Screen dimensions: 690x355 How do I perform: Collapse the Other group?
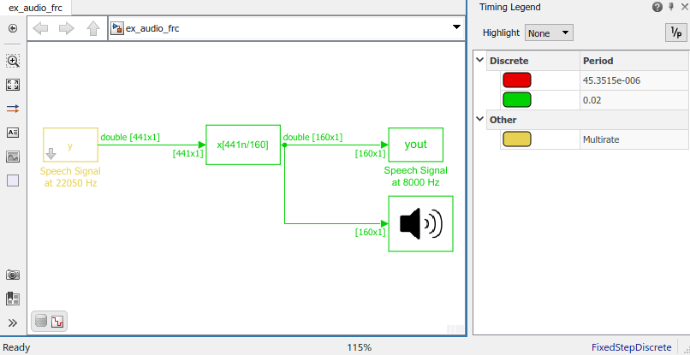pos(479,120)
